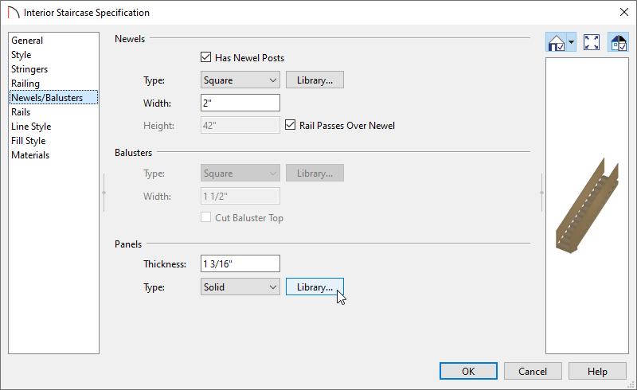637x390 pixels.
Task: Open Library for panel type
Action: (315, 287)
